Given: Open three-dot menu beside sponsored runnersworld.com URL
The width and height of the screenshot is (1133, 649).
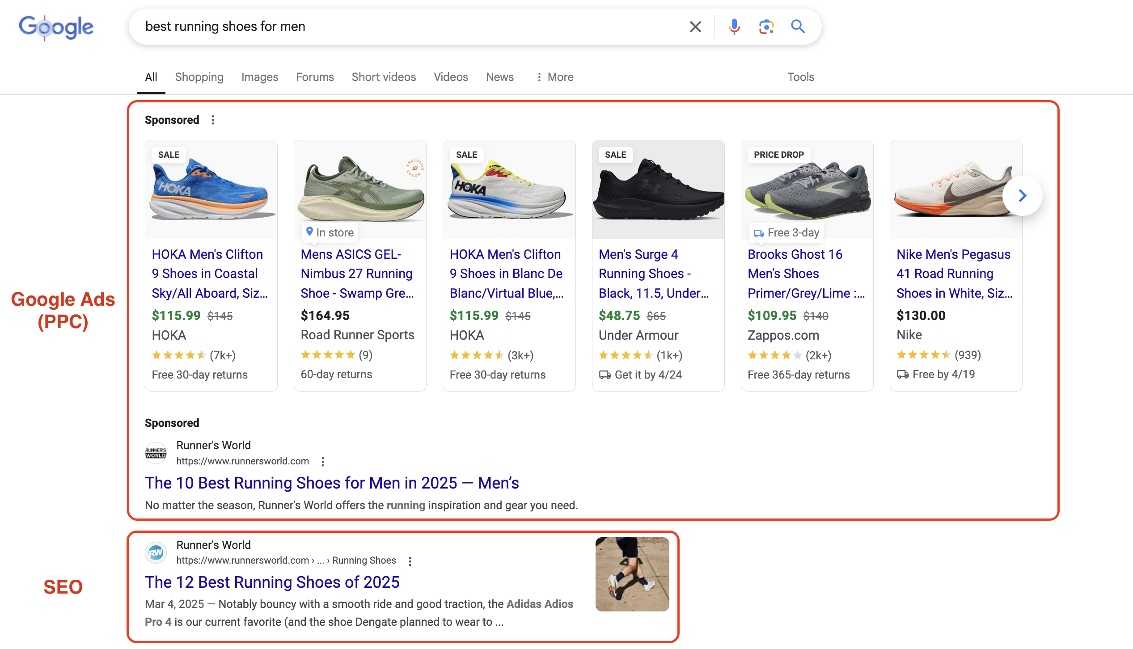Looking at the screenshot, I should click(x=323, y=462).
